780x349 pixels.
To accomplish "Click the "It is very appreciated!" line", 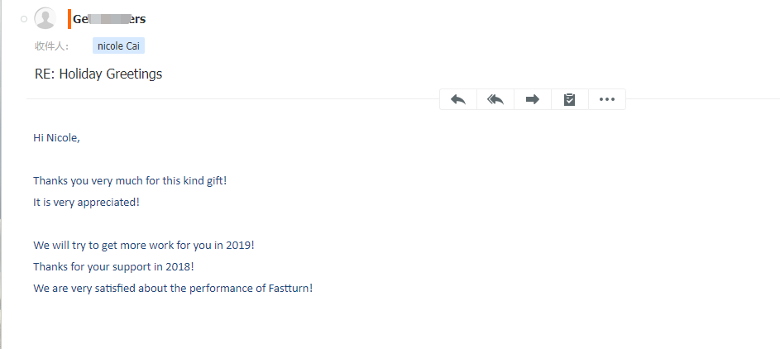I will 86,202.
